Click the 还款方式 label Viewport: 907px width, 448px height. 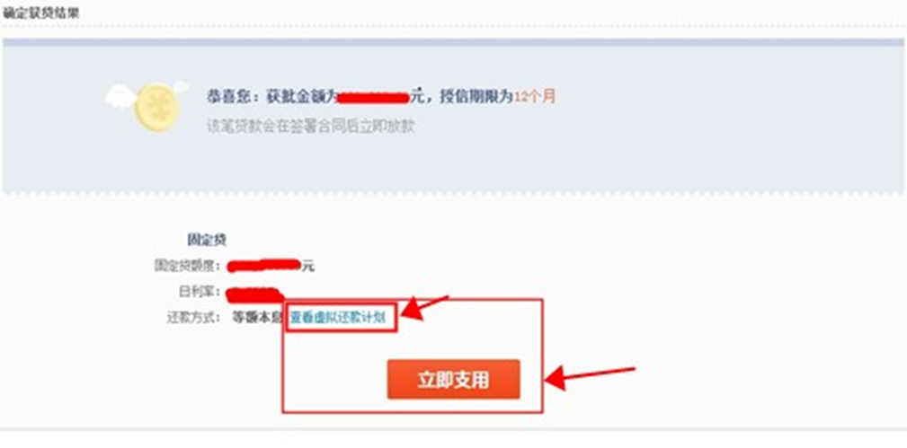pyautogui.click(x=193, y=317)
